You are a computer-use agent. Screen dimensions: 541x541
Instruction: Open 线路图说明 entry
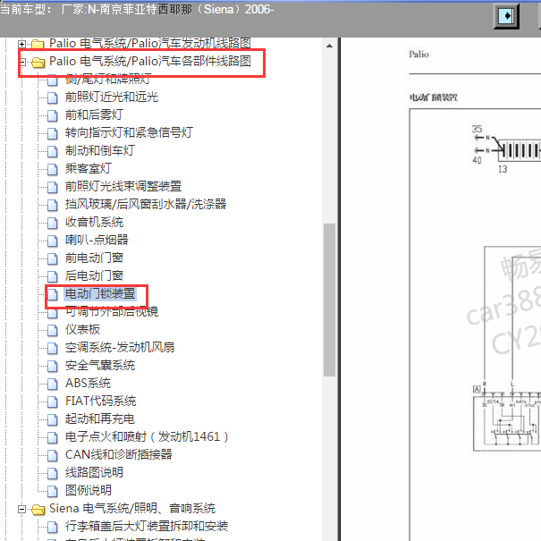coord(94,473)
